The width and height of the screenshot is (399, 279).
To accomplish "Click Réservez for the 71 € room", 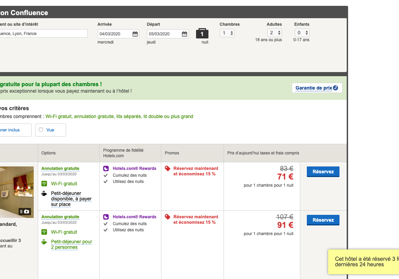I will [323, 172].
